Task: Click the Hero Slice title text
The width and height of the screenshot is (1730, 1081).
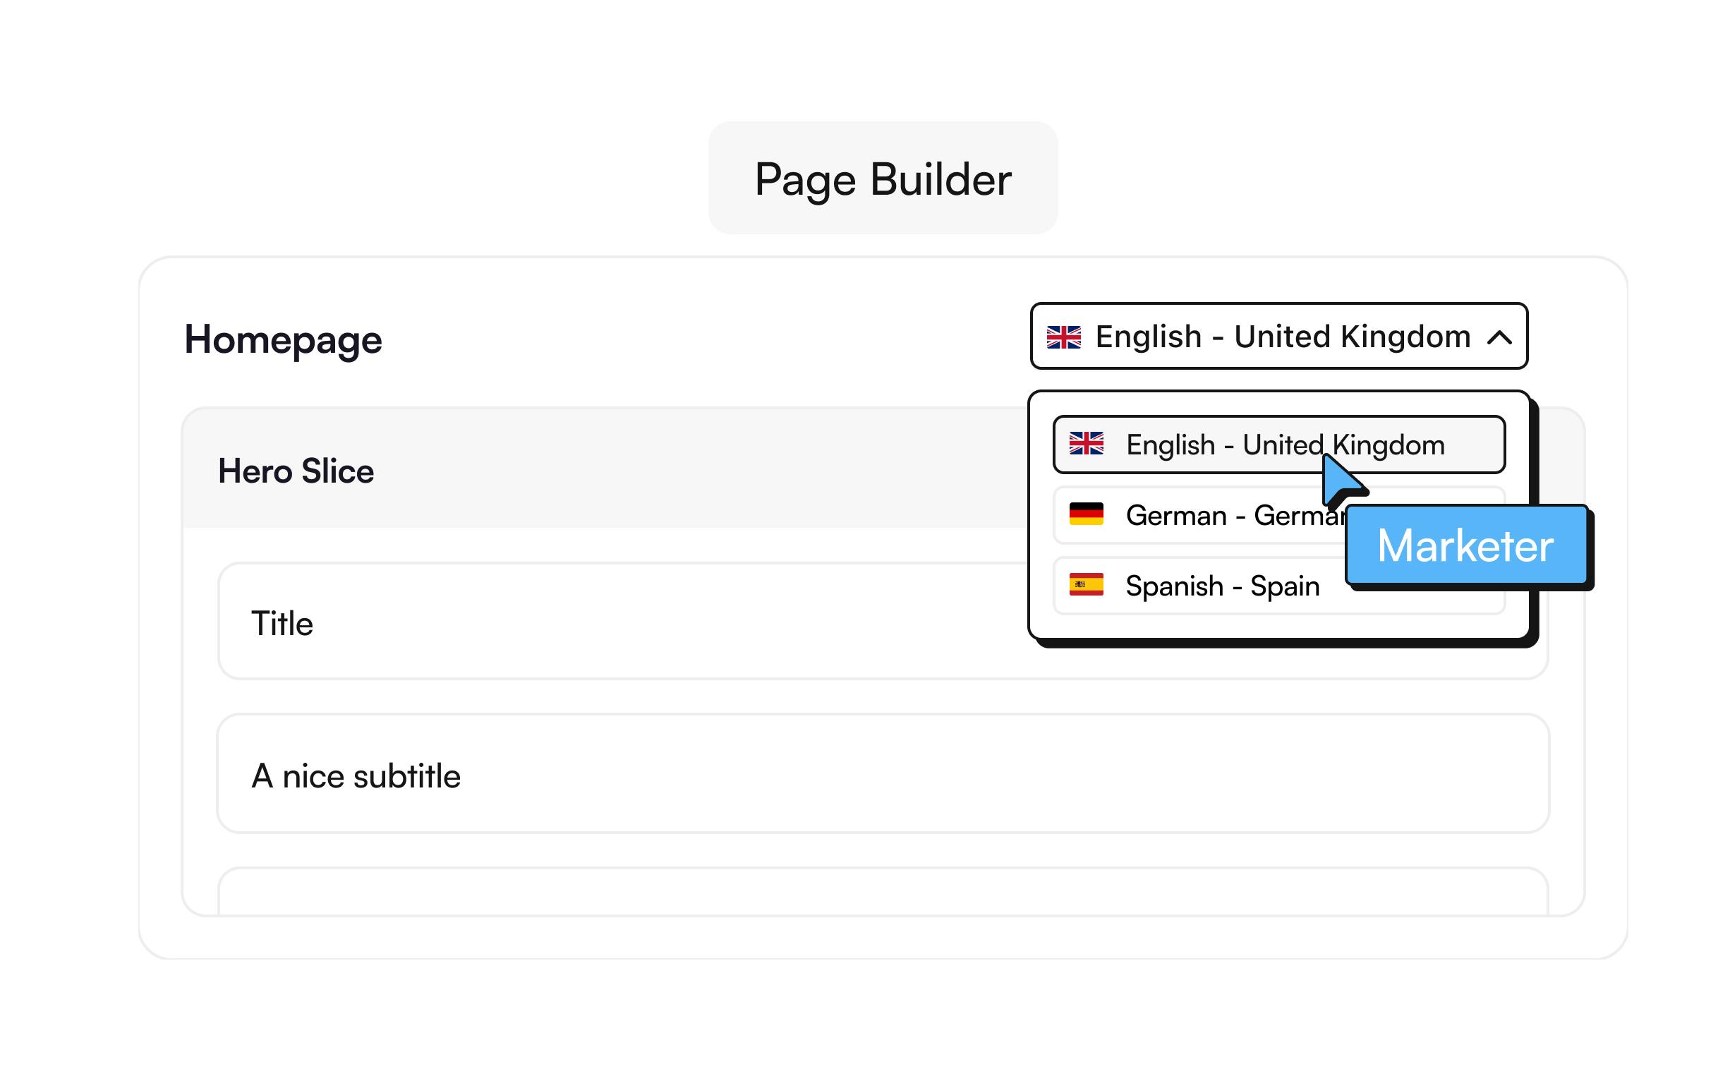Action: coord(296,471)
